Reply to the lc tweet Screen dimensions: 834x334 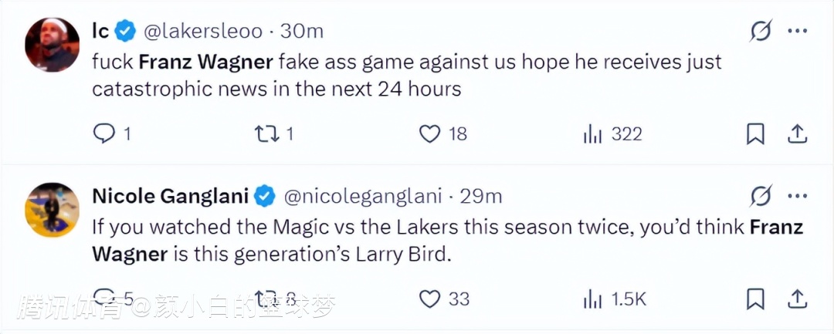click(x=104, y=134)
